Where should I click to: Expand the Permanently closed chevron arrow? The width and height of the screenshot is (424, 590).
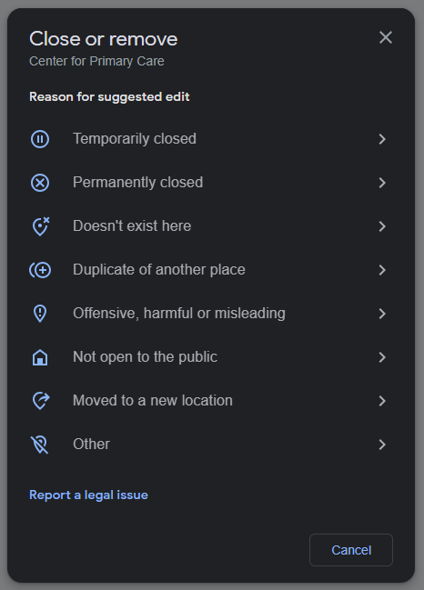pyautogui.click(x=382, y=183)
